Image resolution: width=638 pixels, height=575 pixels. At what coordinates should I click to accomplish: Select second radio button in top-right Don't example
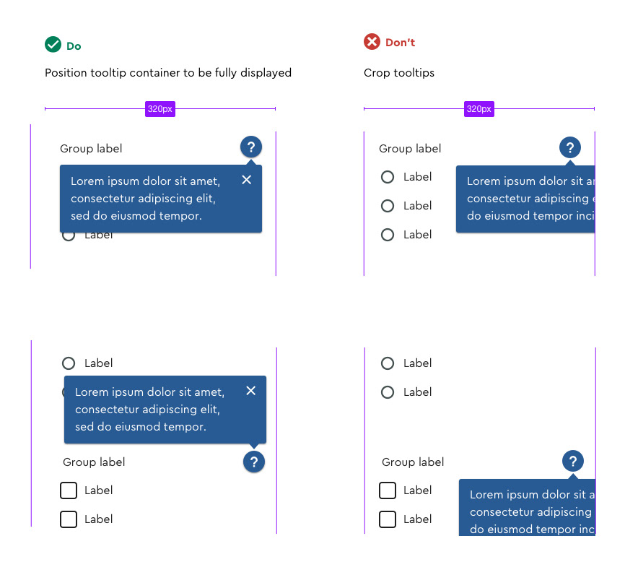388,206
